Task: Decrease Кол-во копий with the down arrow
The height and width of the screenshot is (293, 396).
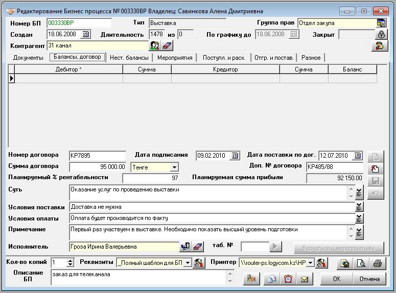Action: tap(71, 265)
